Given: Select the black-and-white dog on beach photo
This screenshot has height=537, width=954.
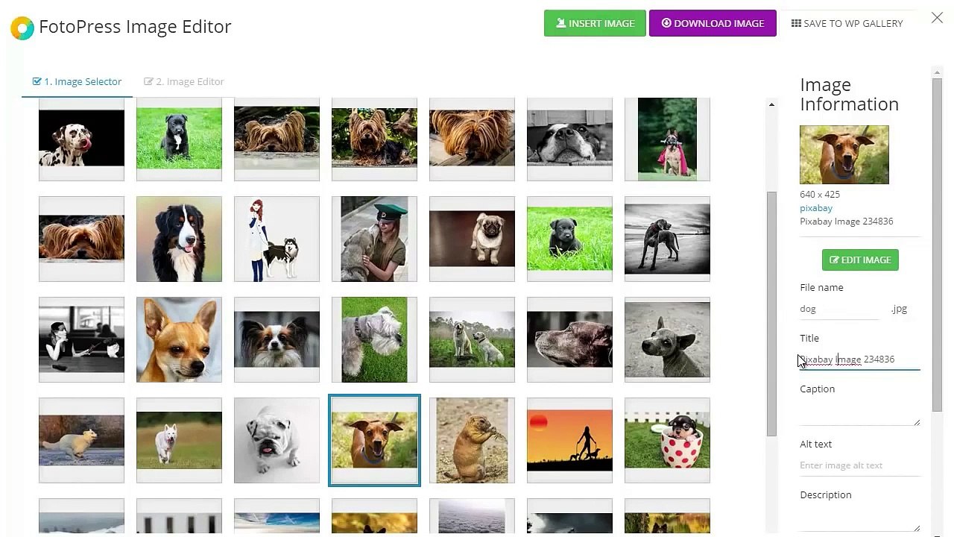Looking at the screenshot, I should [x=667, y=239].
